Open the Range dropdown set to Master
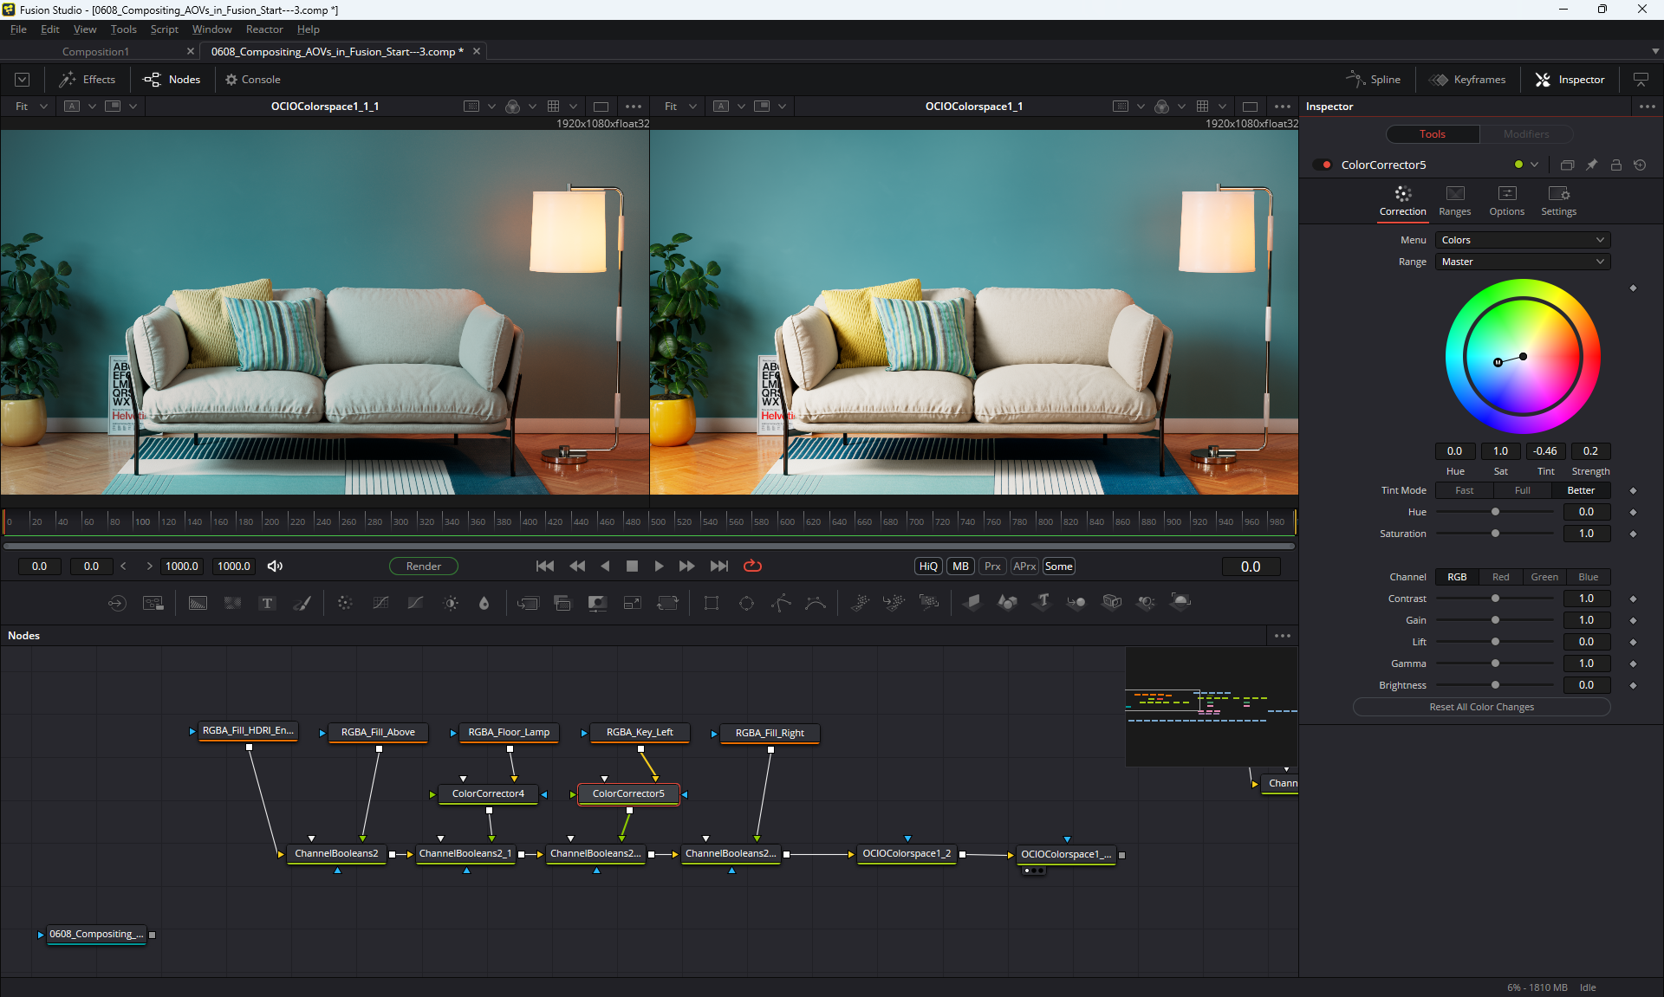The image size is (1664, 997). pos(1522,262)
